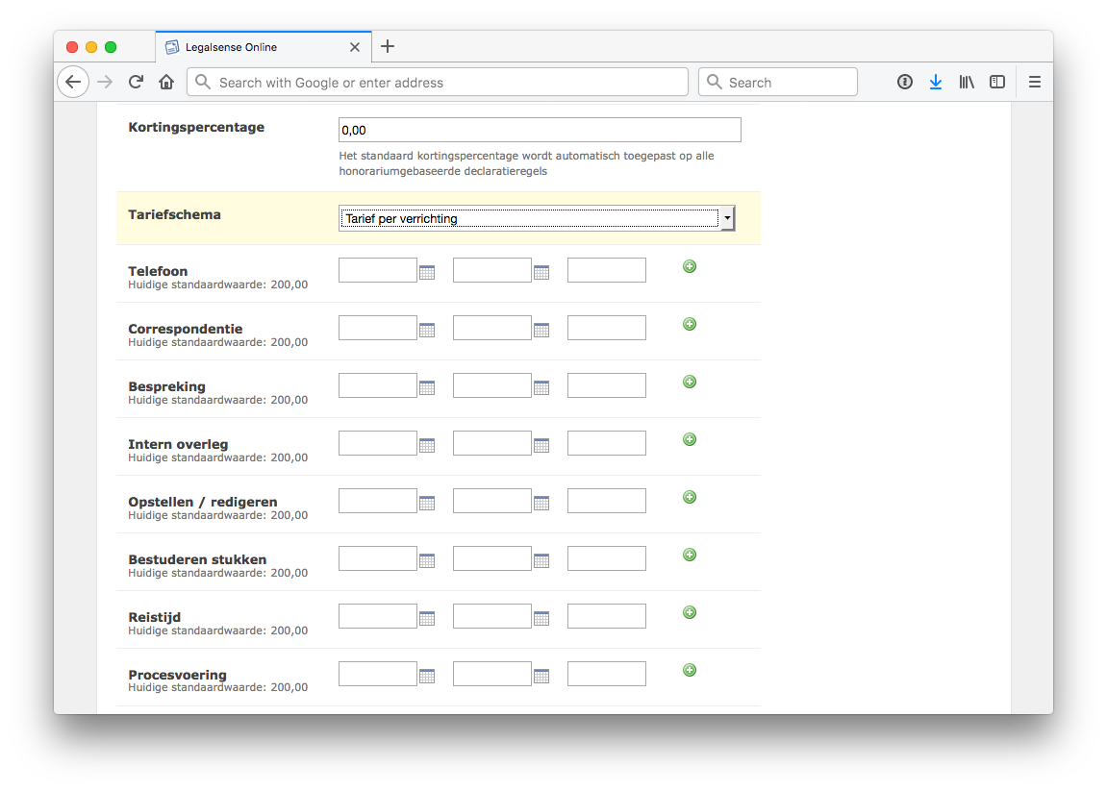Viewport: 1107px width, 791px height.
Task: Add a rate line for Correspondentie
Action: 690,324
